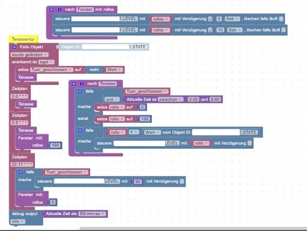Select object ID ending 1.LEVEL in 5 Sek row

click(105, 19)
